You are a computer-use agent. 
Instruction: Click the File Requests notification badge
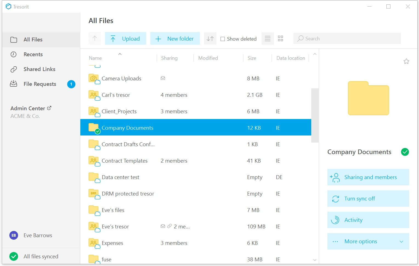coord(71,84)
